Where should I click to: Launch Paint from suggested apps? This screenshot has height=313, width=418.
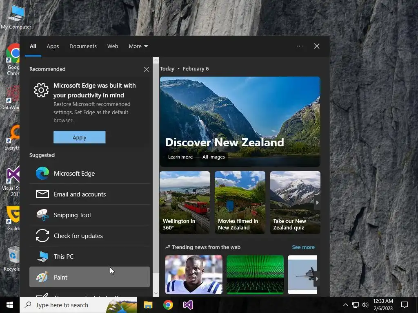click(x=89, y=277)
